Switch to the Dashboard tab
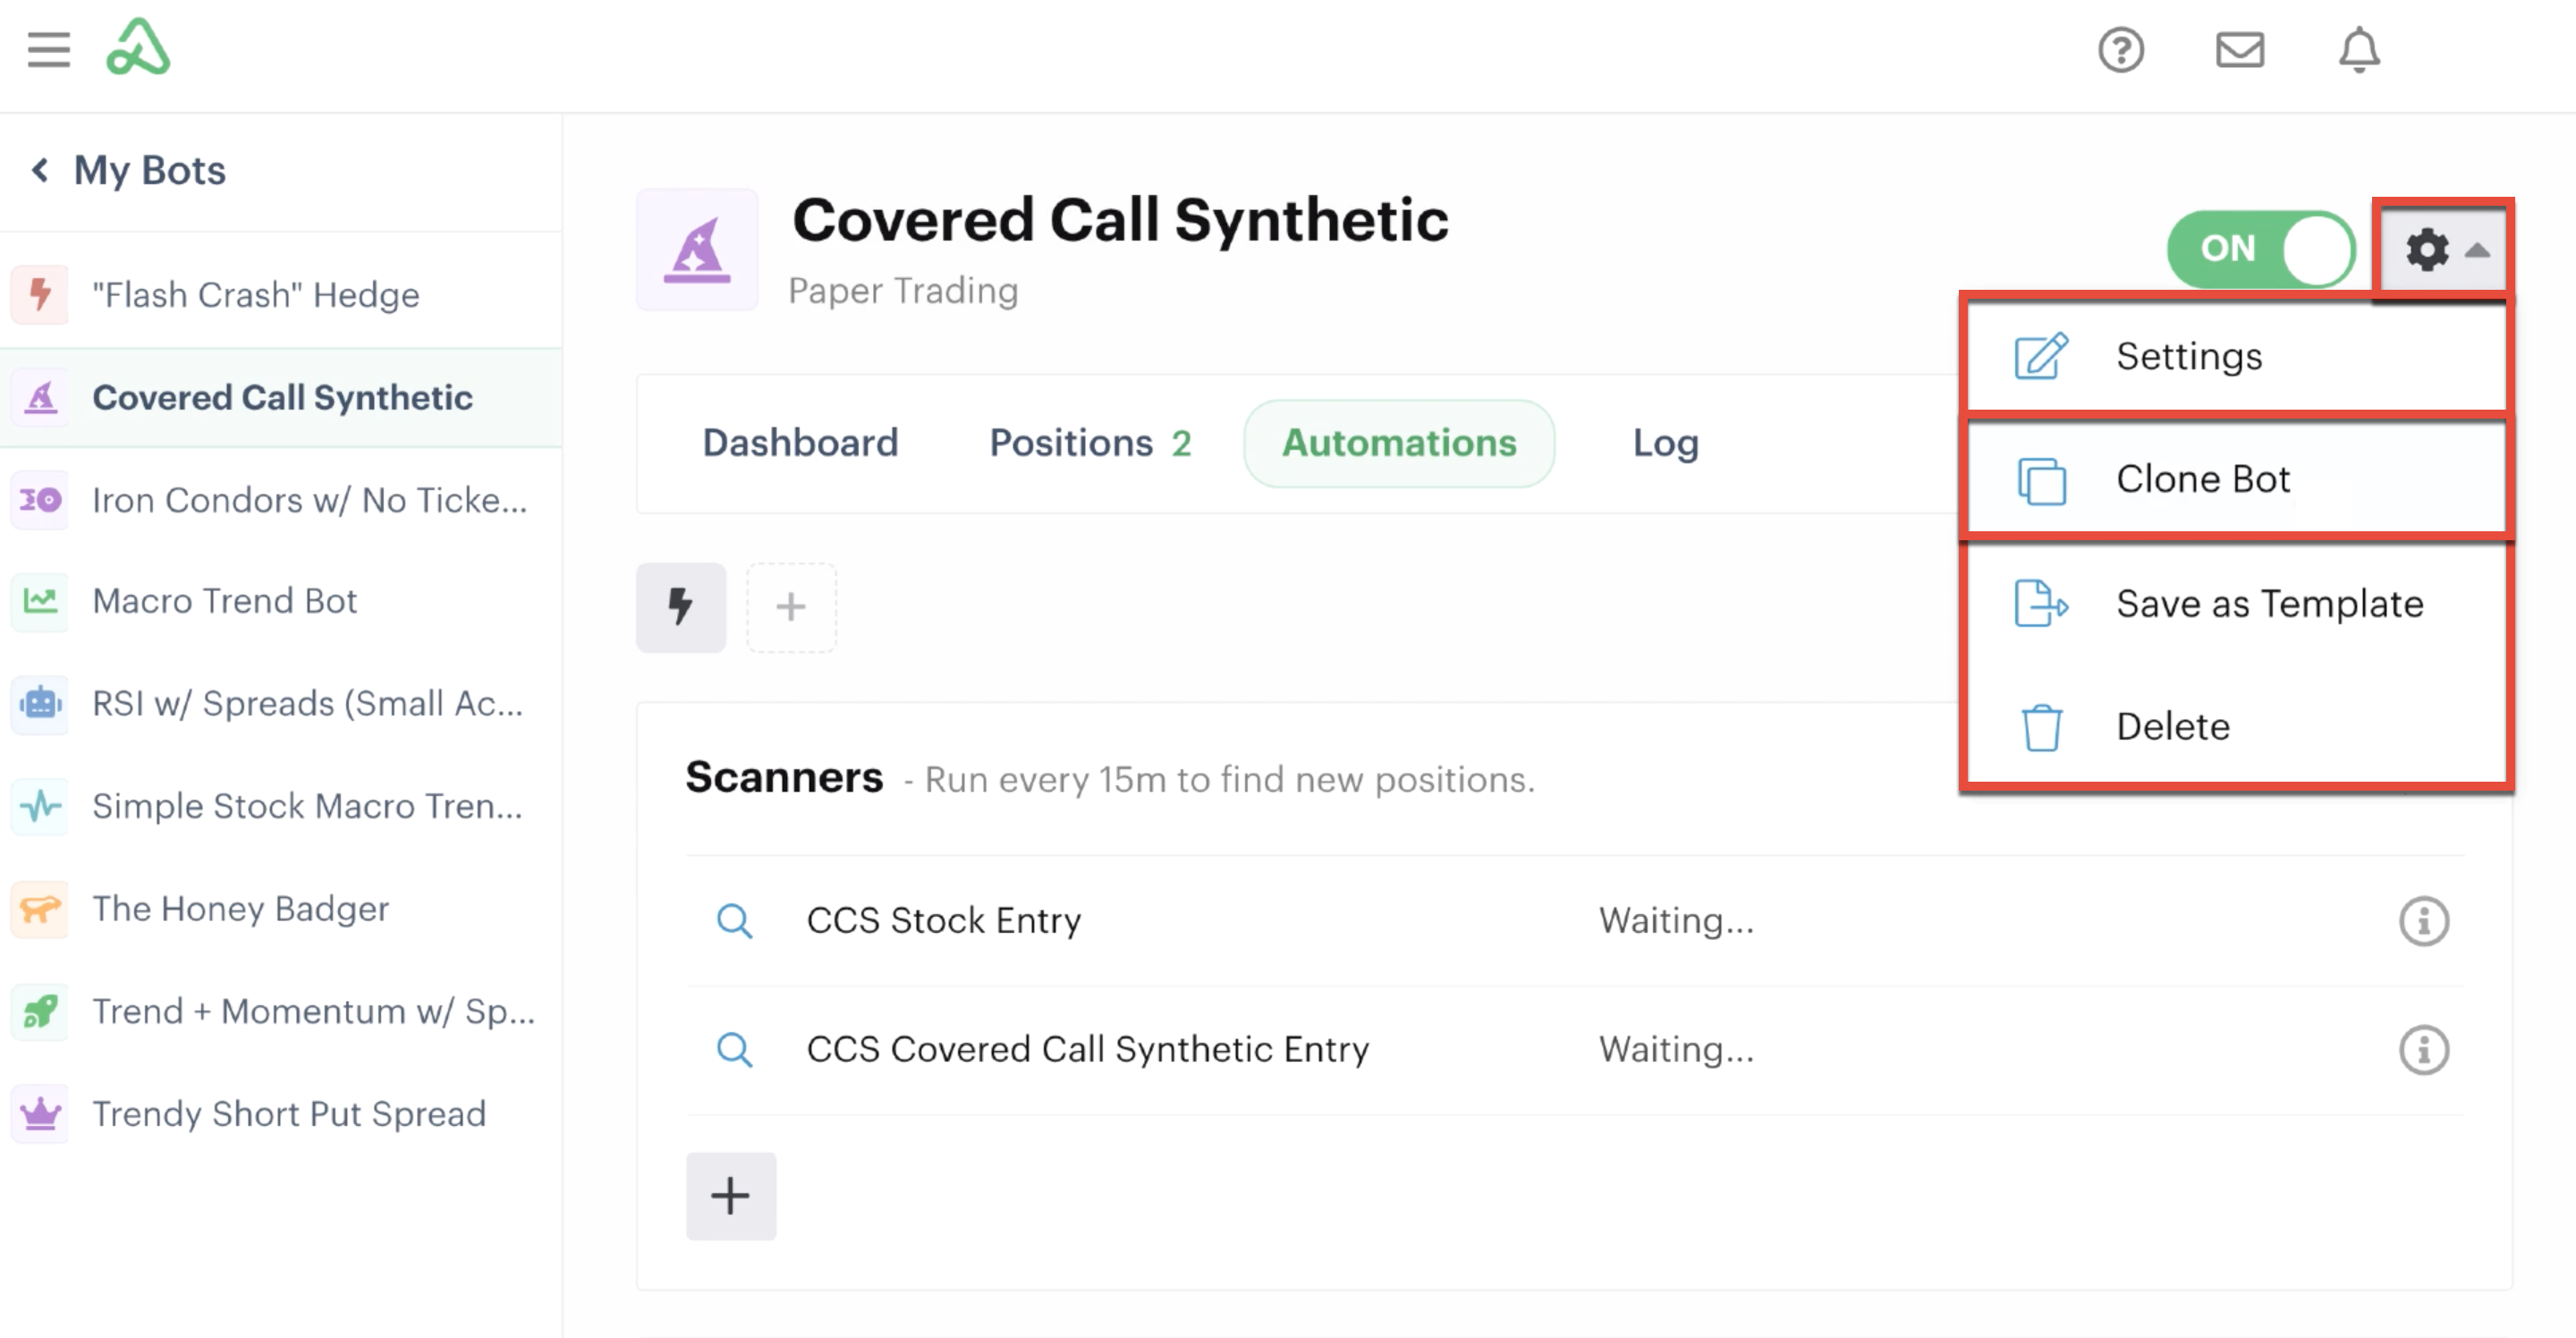This screenshot has width=2576, height=1338. [800, 443]
